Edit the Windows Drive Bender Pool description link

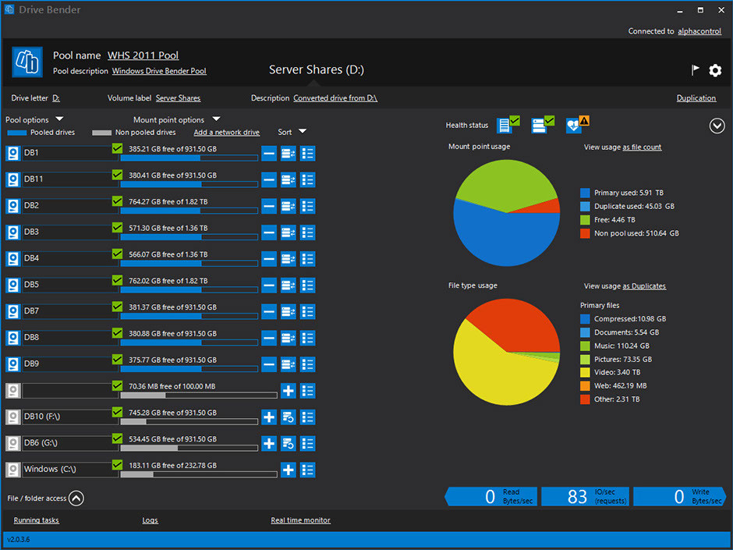(159, 71)
